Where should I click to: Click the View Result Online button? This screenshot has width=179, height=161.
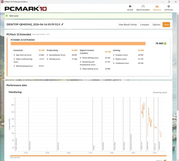[128, 25]
